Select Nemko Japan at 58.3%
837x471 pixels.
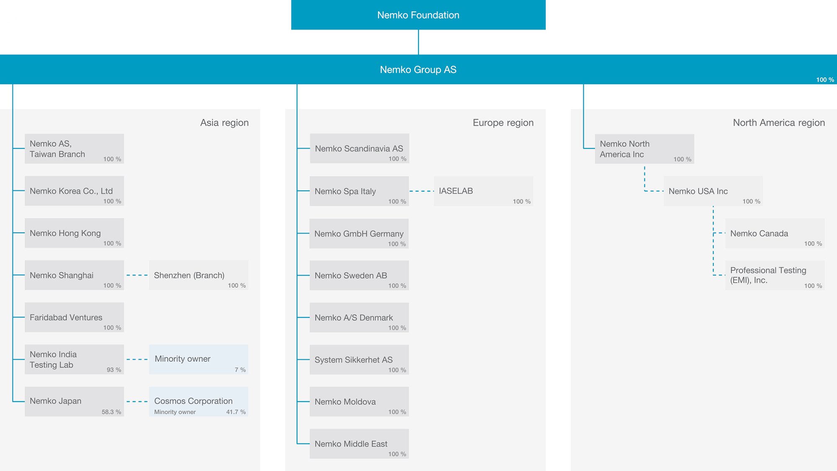point(74,402)
